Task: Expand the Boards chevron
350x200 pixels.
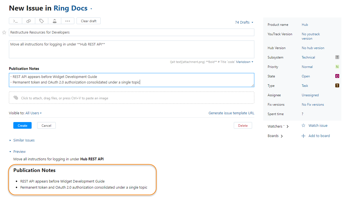Action: point(282,136)
